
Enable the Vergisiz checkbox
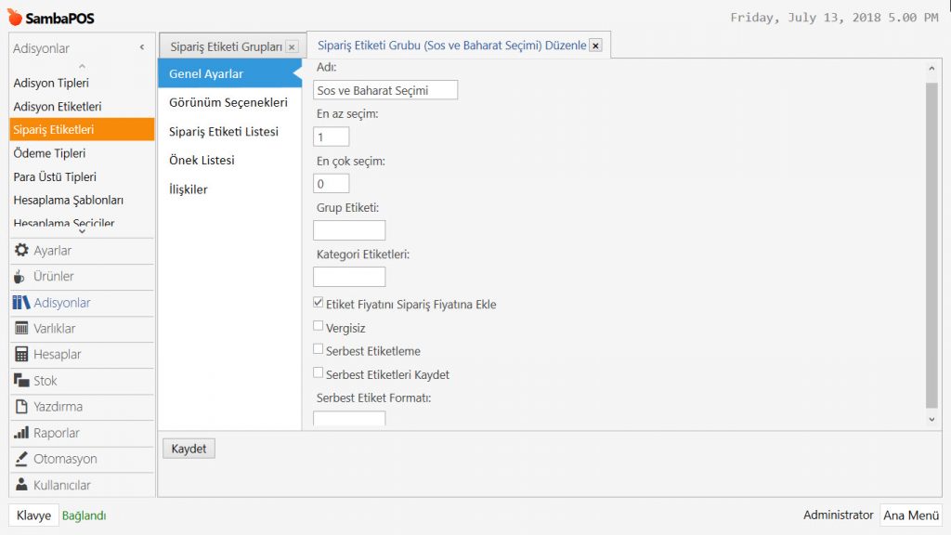pyautogui.click(x=319, y=327)
